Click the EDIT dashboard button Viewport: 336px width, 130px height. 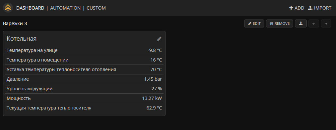click(x=254, y=23)
